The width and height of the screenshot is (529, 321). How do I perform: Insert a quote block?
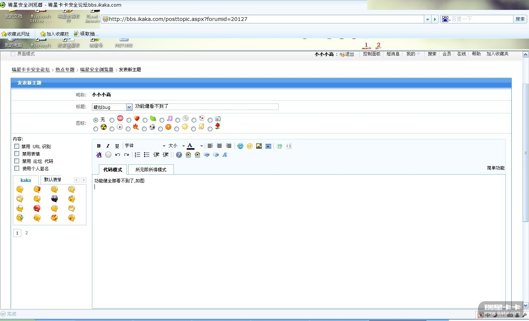pyautogui.click(x=280, y=146)
